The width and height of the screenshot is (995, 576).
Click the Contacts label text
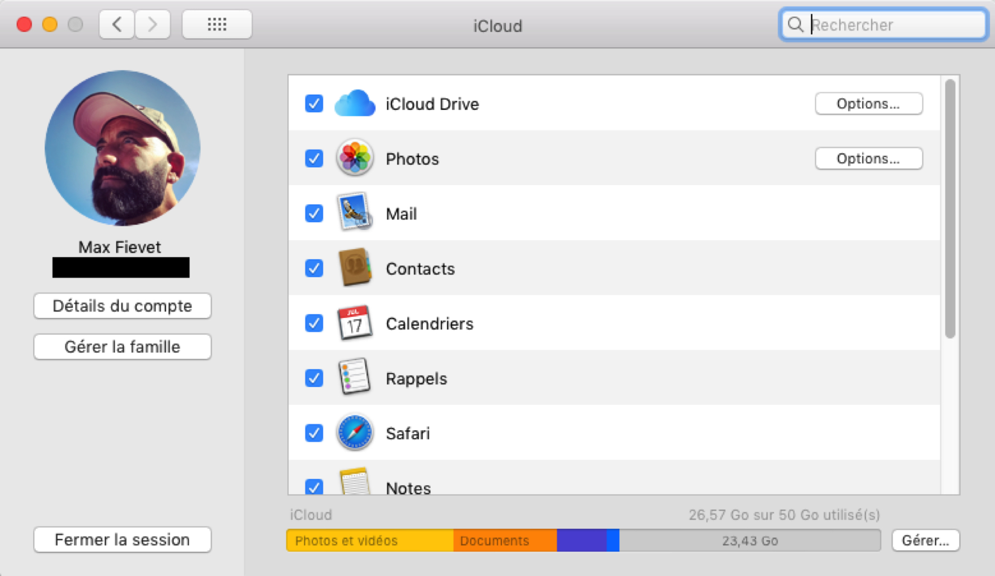pos(420,269)
